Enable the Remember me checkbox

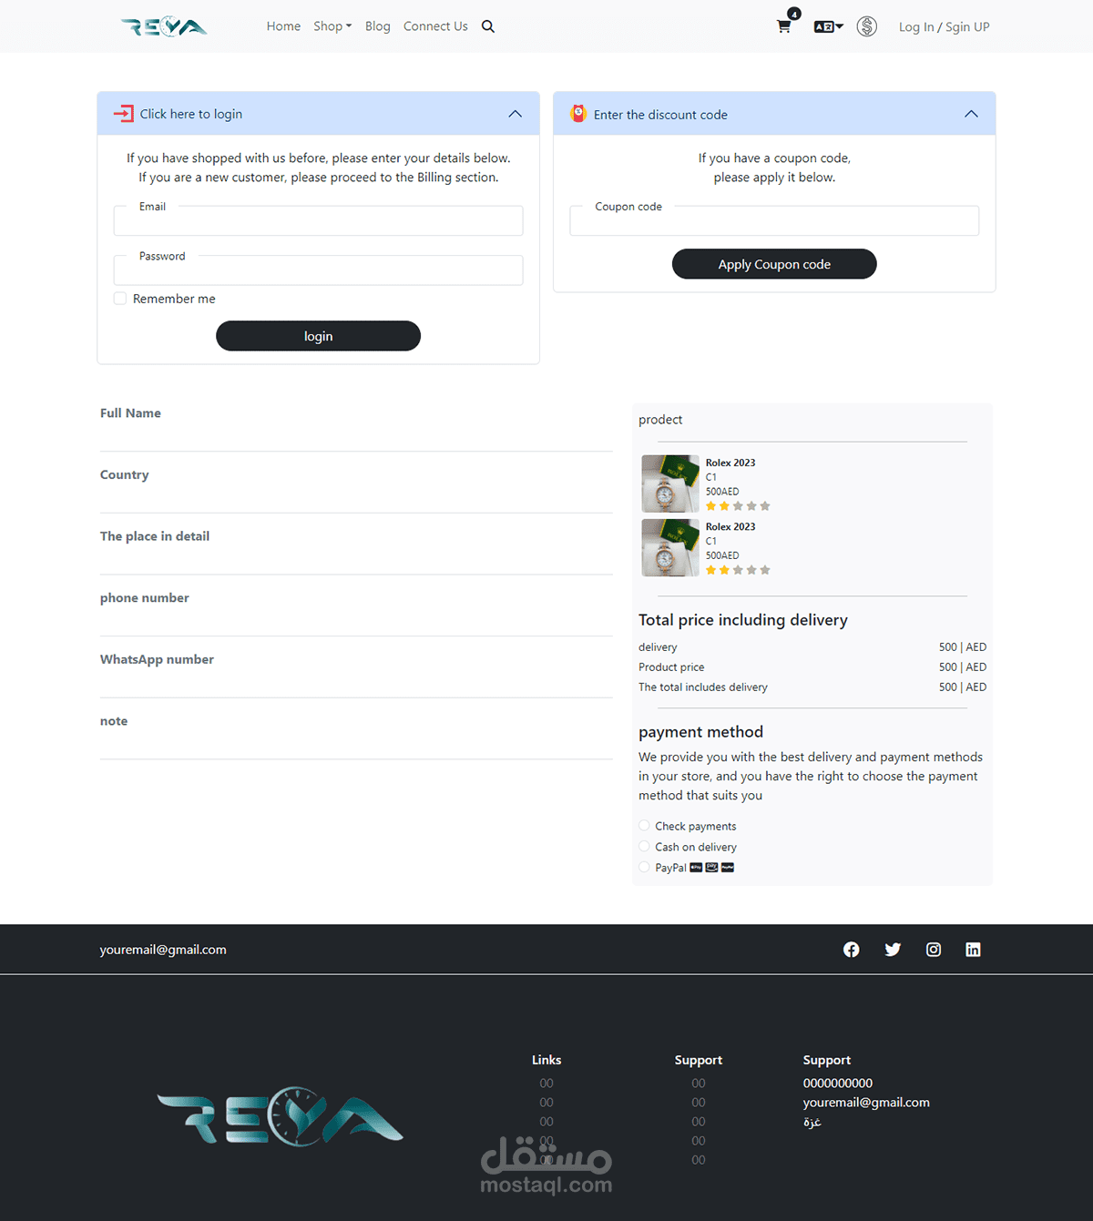click(x=119, y=298)
